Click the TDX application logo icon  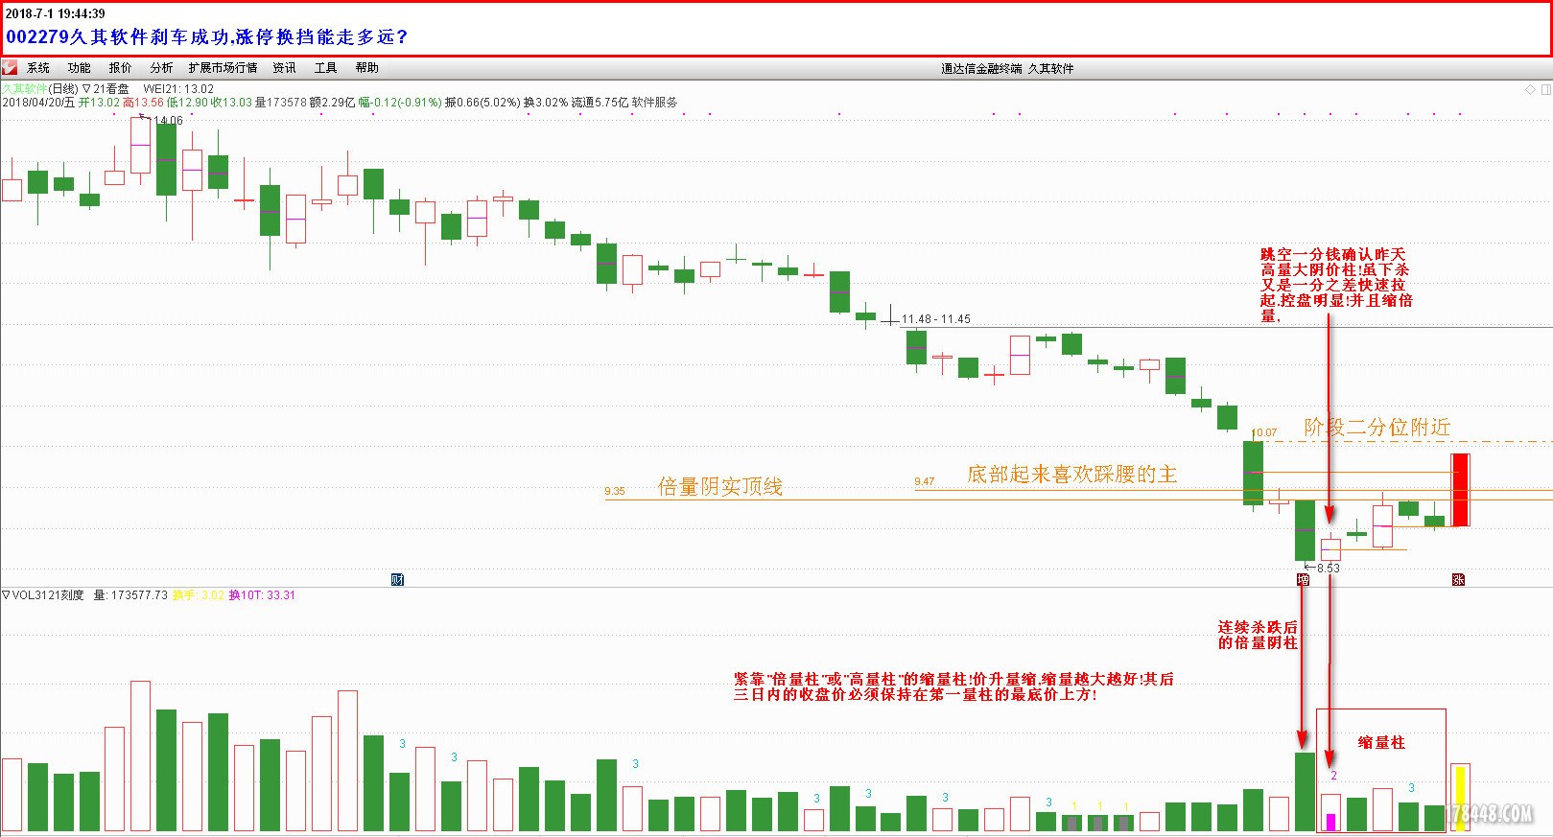pyautogui.click(x=10, y=67)
